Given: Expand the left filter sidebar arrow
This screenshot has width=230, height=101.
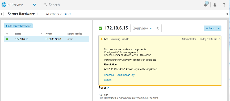Looking at the screenshot, I should pyautogui.click(x=2, y=14).
